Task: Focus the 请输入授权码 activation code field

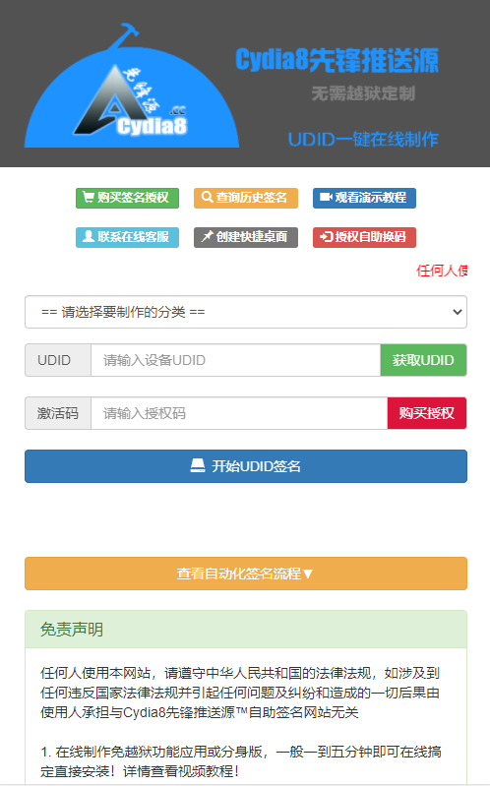Action: tap(239, 413)
